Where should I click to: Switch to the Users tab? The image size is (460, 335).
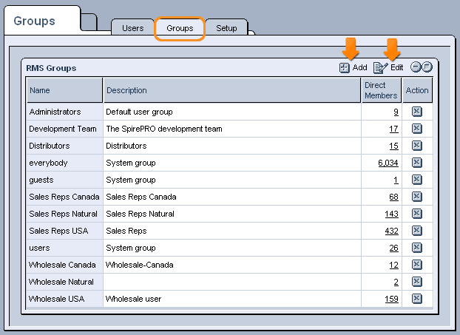click(132, 28)
